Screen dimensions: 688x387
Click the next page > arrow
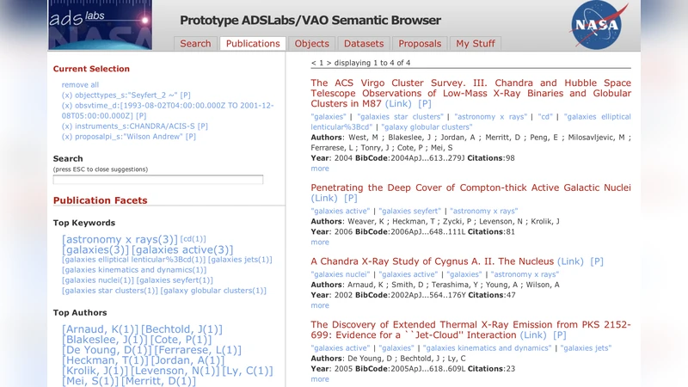pos(329,63)
